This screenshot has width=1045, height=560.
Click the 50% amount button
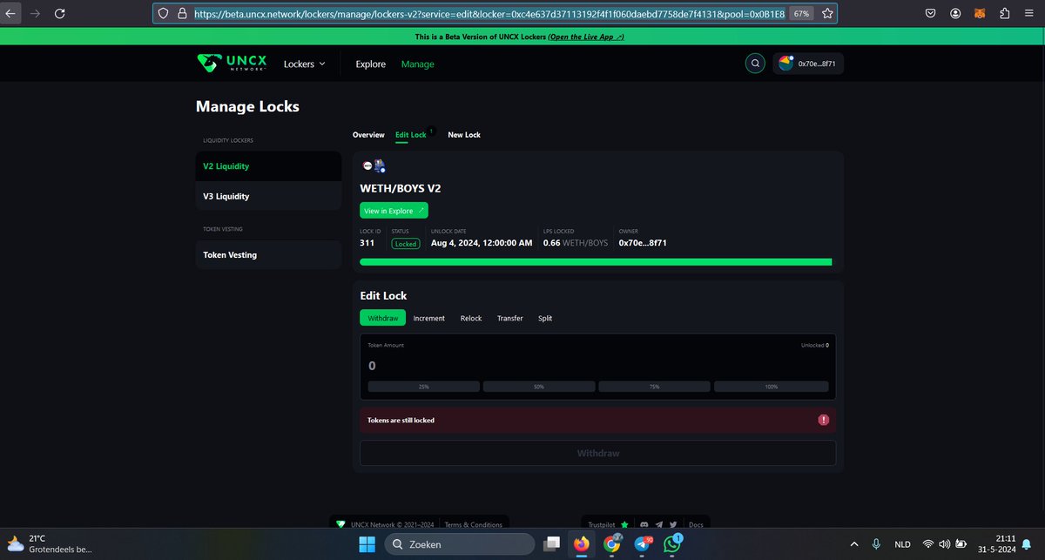tap(539, 386)
